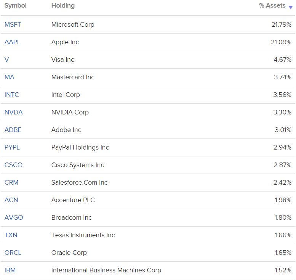Open the CRM symbol link
This screenshot has height=280, width=296.
pos(11,183)
